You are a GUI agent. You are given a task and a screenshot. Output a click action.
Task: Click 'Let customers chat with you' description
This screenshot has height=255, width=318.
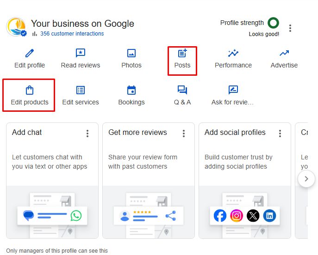point(50,162)
